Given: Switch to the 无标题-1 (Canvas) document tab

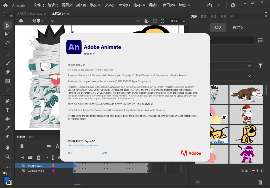Looking at the screenshot, I should point(30,14).
